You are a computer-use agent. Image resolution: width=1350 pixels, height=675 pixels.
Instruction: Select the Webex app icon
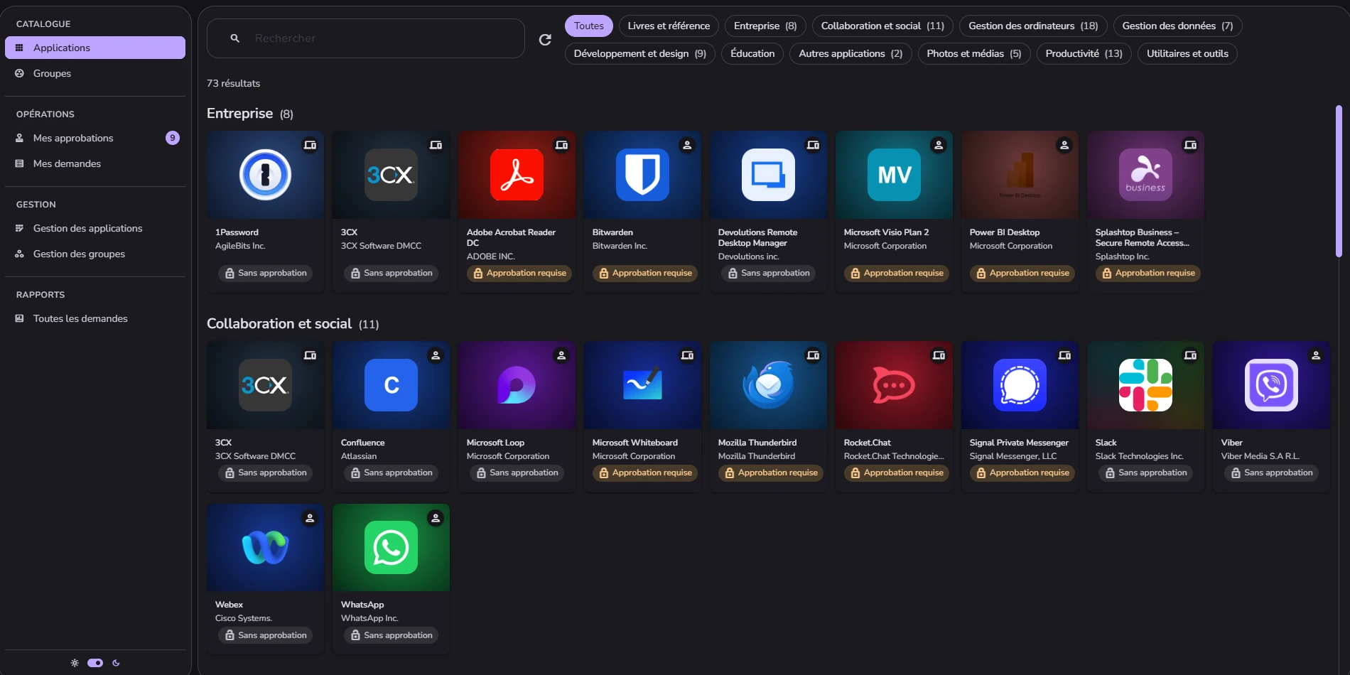(265, 548)
